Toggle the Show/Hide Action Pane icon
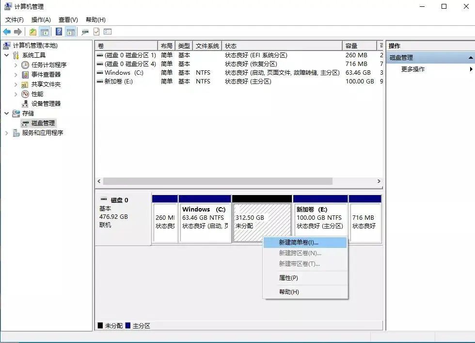The image size is (475, 343). 71,32
